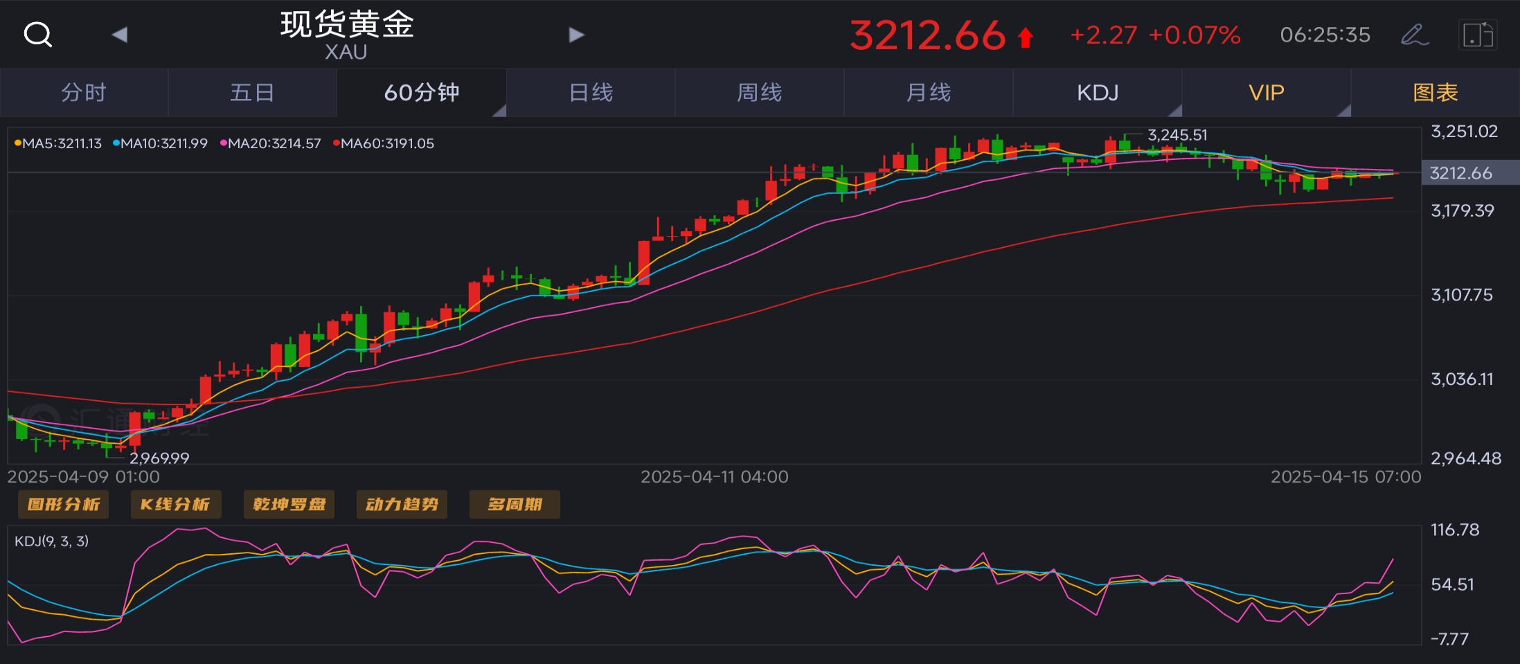Go to previous instrument with left arrow
The image size is (1520, 664).
tap(120, 34)
